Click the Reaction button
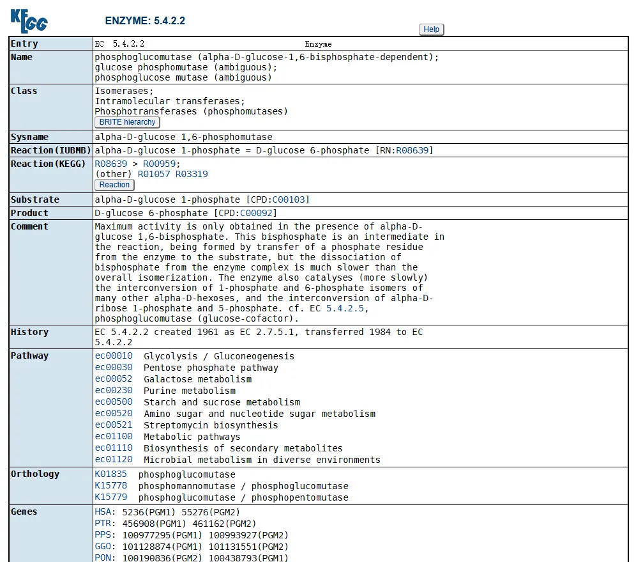 point(114,185)
